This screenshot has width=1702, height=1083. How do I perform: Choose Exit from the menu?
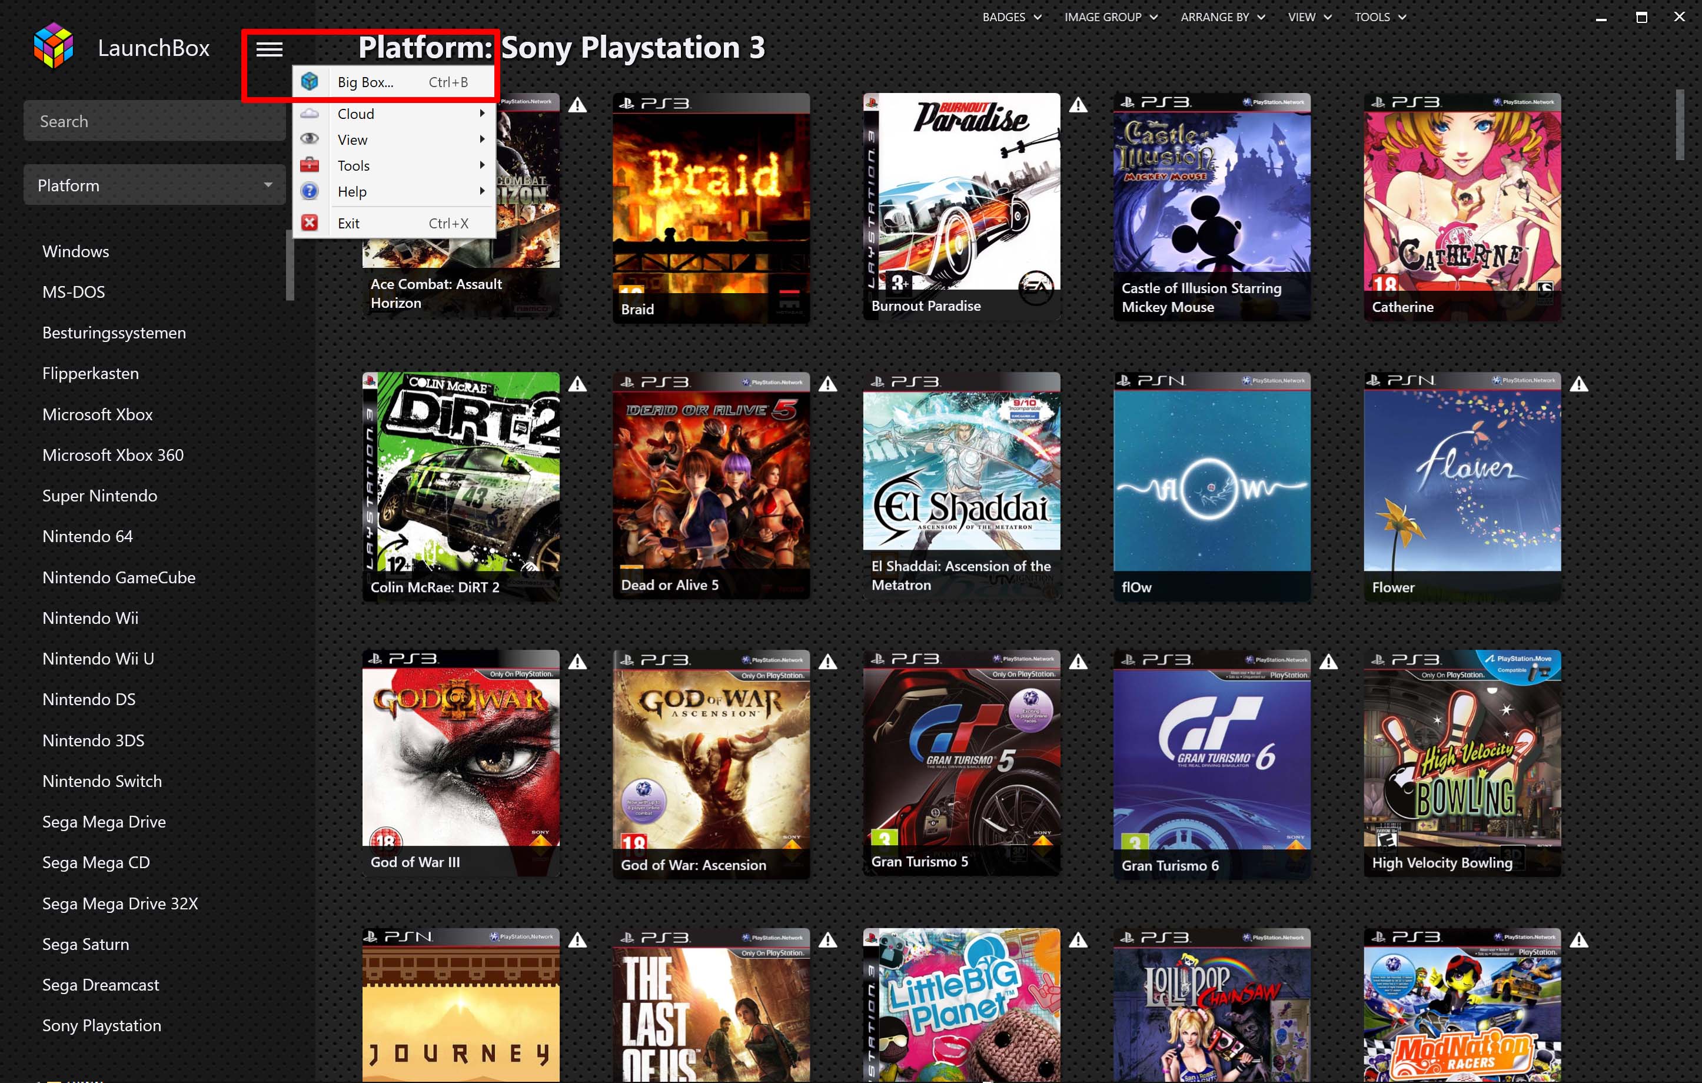(x=394, y=224)
